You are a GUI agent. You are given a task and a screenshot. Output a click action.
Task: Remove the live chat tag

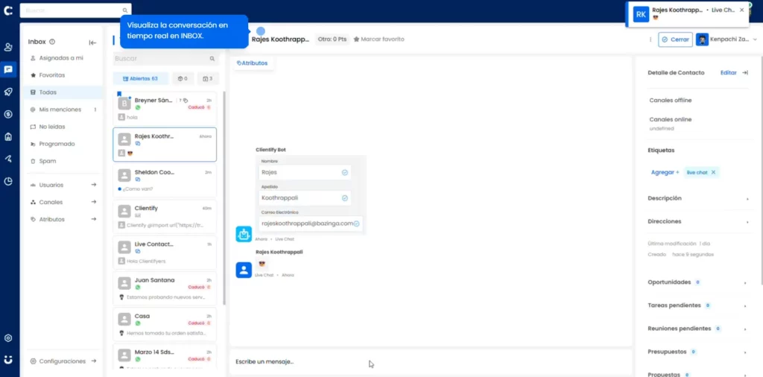click(713, 172)
